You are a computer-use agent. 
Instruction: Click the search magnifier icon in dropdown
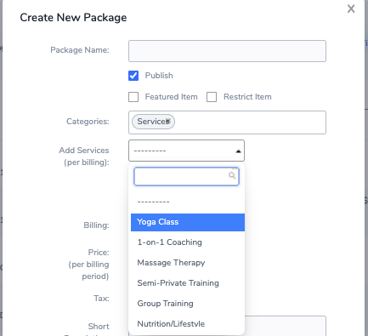tap(232, 175)
